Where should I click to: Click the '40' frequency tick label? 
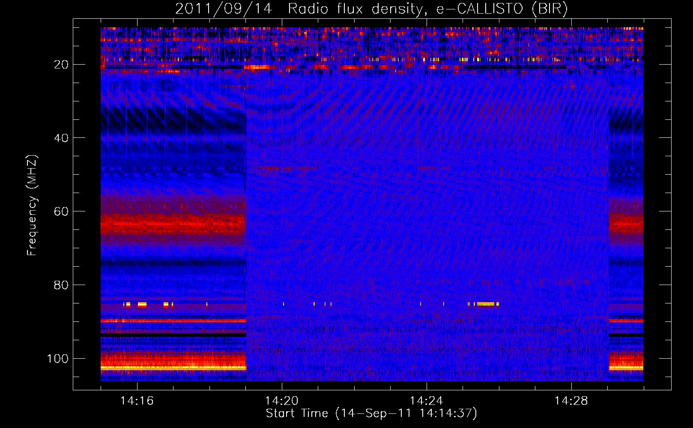(x=61, y=138)
